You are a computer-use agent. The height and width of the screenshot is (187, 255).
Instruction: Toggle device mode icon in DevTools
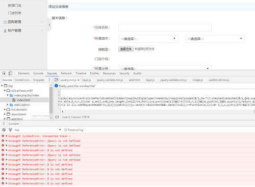10,73
